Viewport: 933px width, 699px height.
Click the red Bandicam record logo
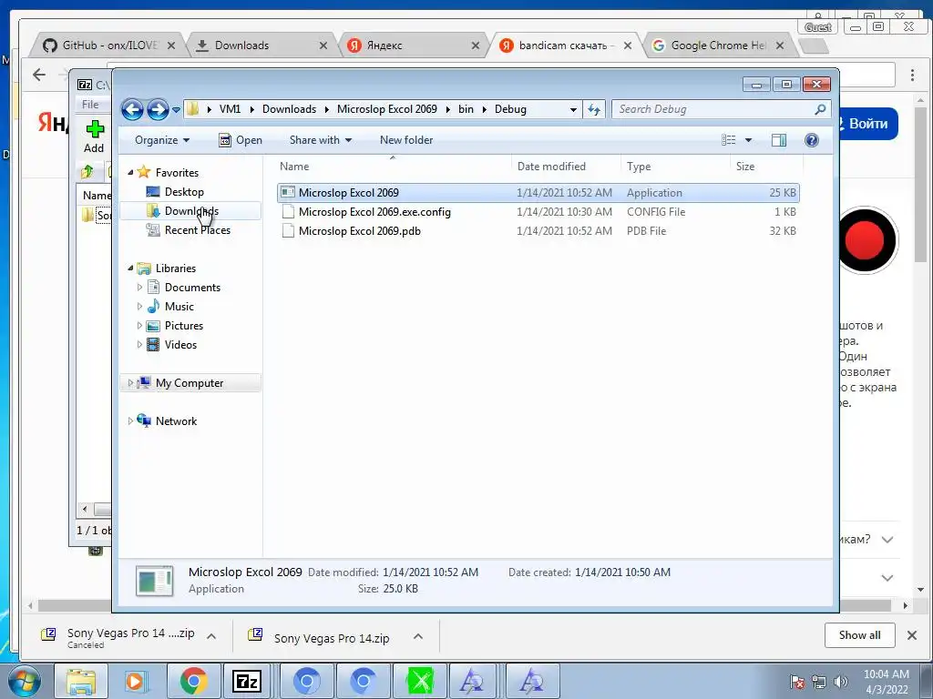pos(866,239)
